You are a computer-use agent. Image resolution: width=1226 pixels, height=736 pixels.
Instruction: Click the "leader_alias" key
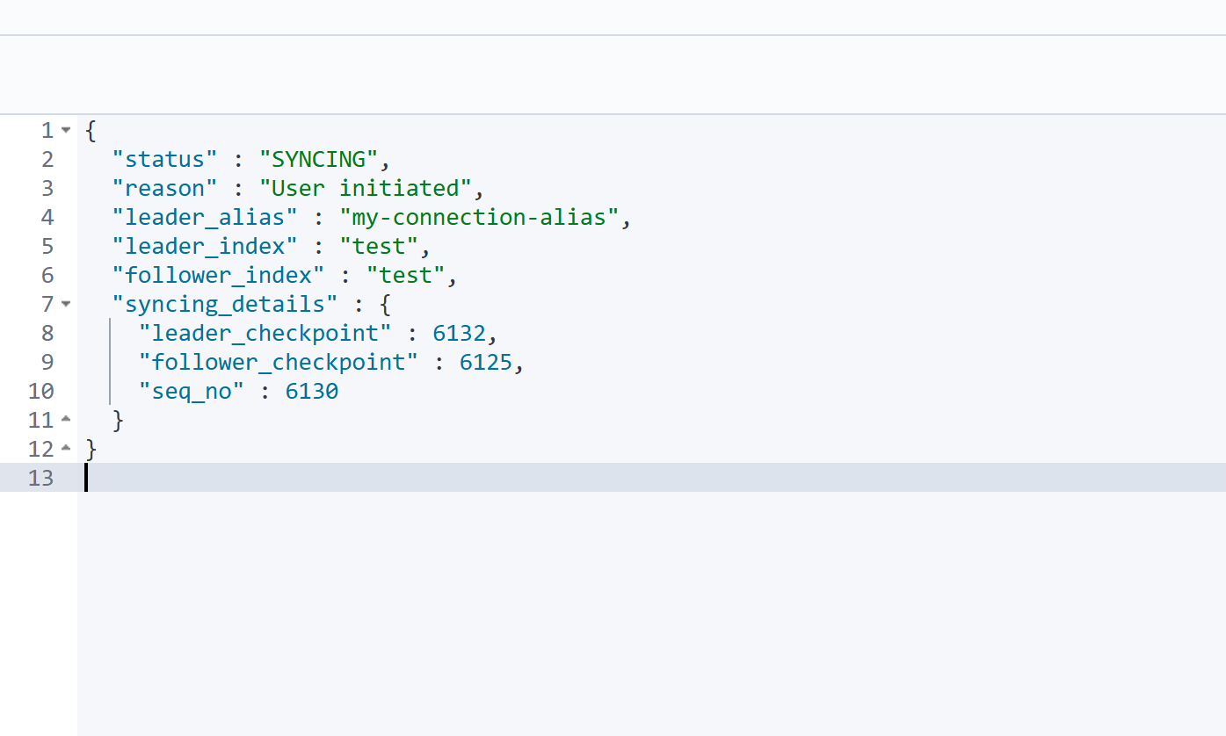[205, 217]
